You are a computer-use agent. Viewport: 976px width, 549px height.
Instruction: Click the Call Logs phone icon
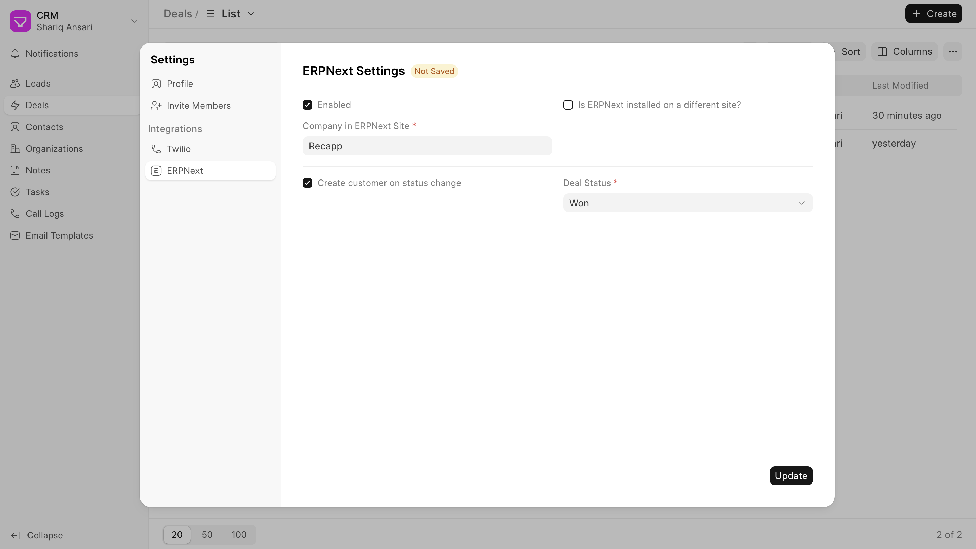15,214
